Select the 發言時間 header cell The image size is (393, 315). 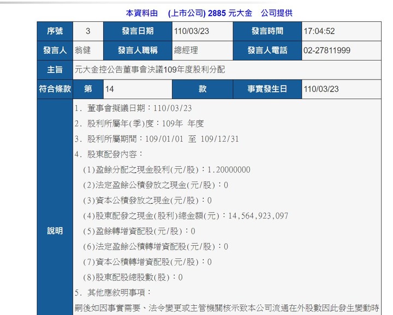(267, 31)
